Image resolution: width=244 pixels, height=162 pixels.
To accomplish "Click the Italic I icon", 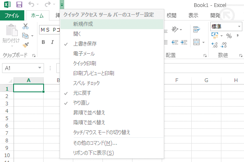I will [52, 42].
